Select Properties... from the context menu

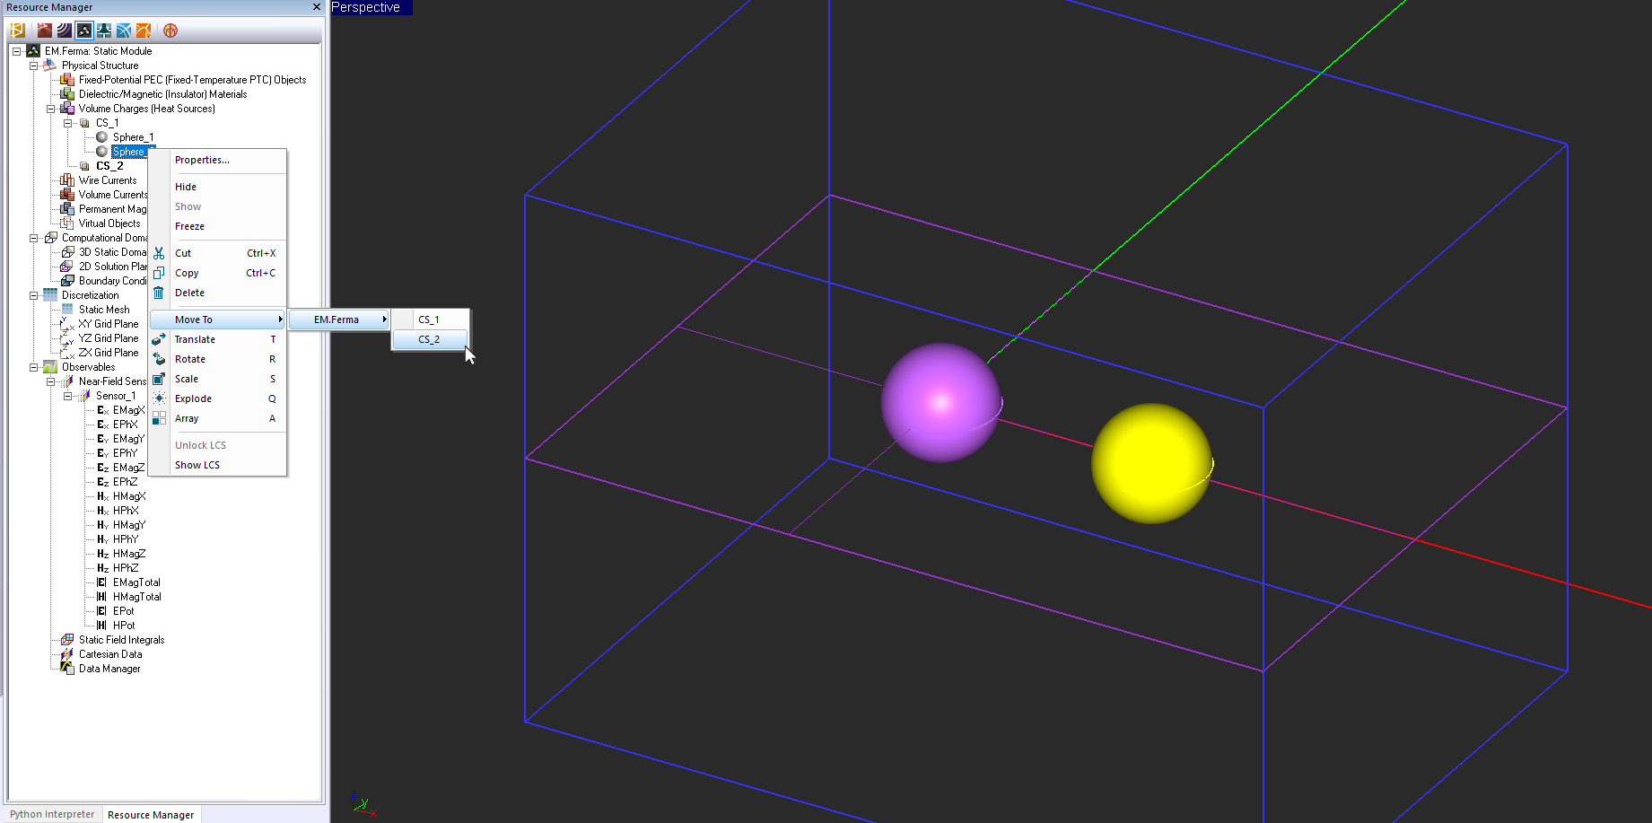[x=202, y=160]
